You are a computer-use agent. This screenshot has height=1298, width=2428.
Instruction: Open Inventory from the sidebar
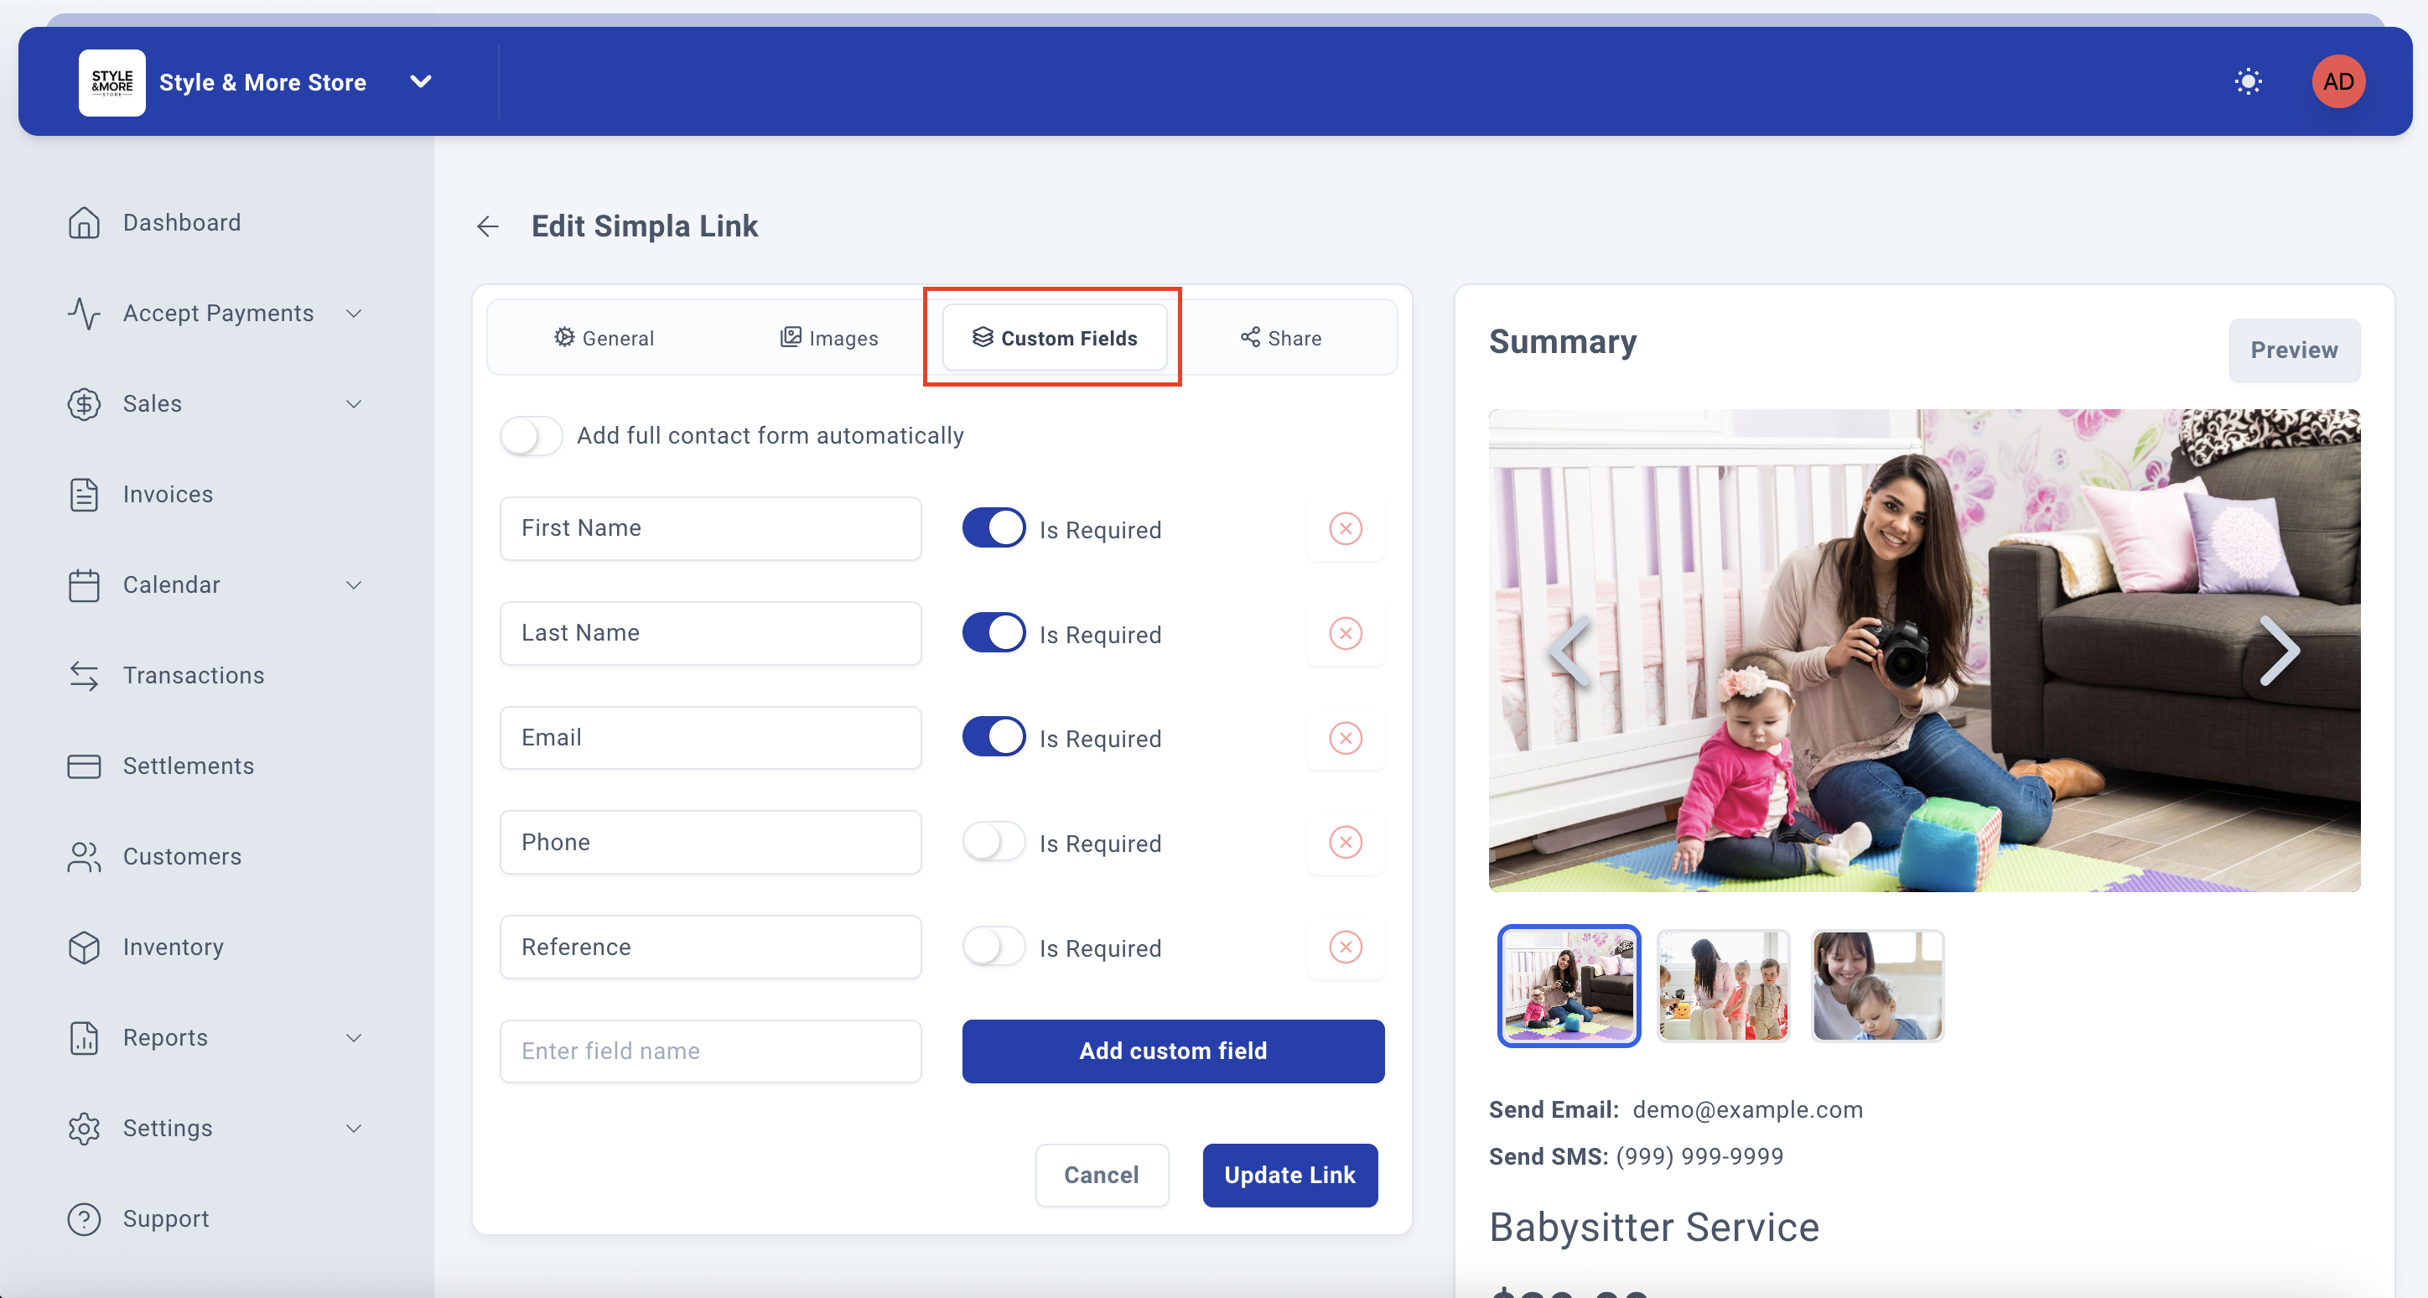pyautogui.click(x=174, y=948)
